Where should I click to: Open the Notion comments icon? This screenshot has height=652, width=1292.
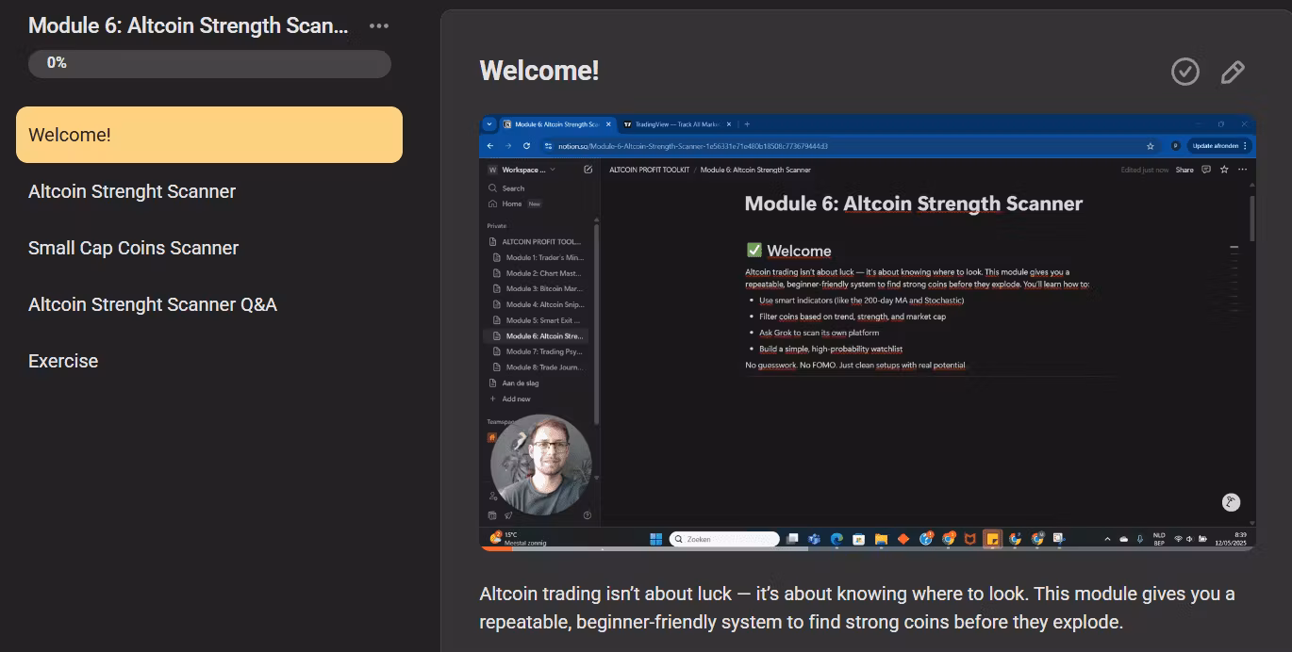pos(1206,170)
